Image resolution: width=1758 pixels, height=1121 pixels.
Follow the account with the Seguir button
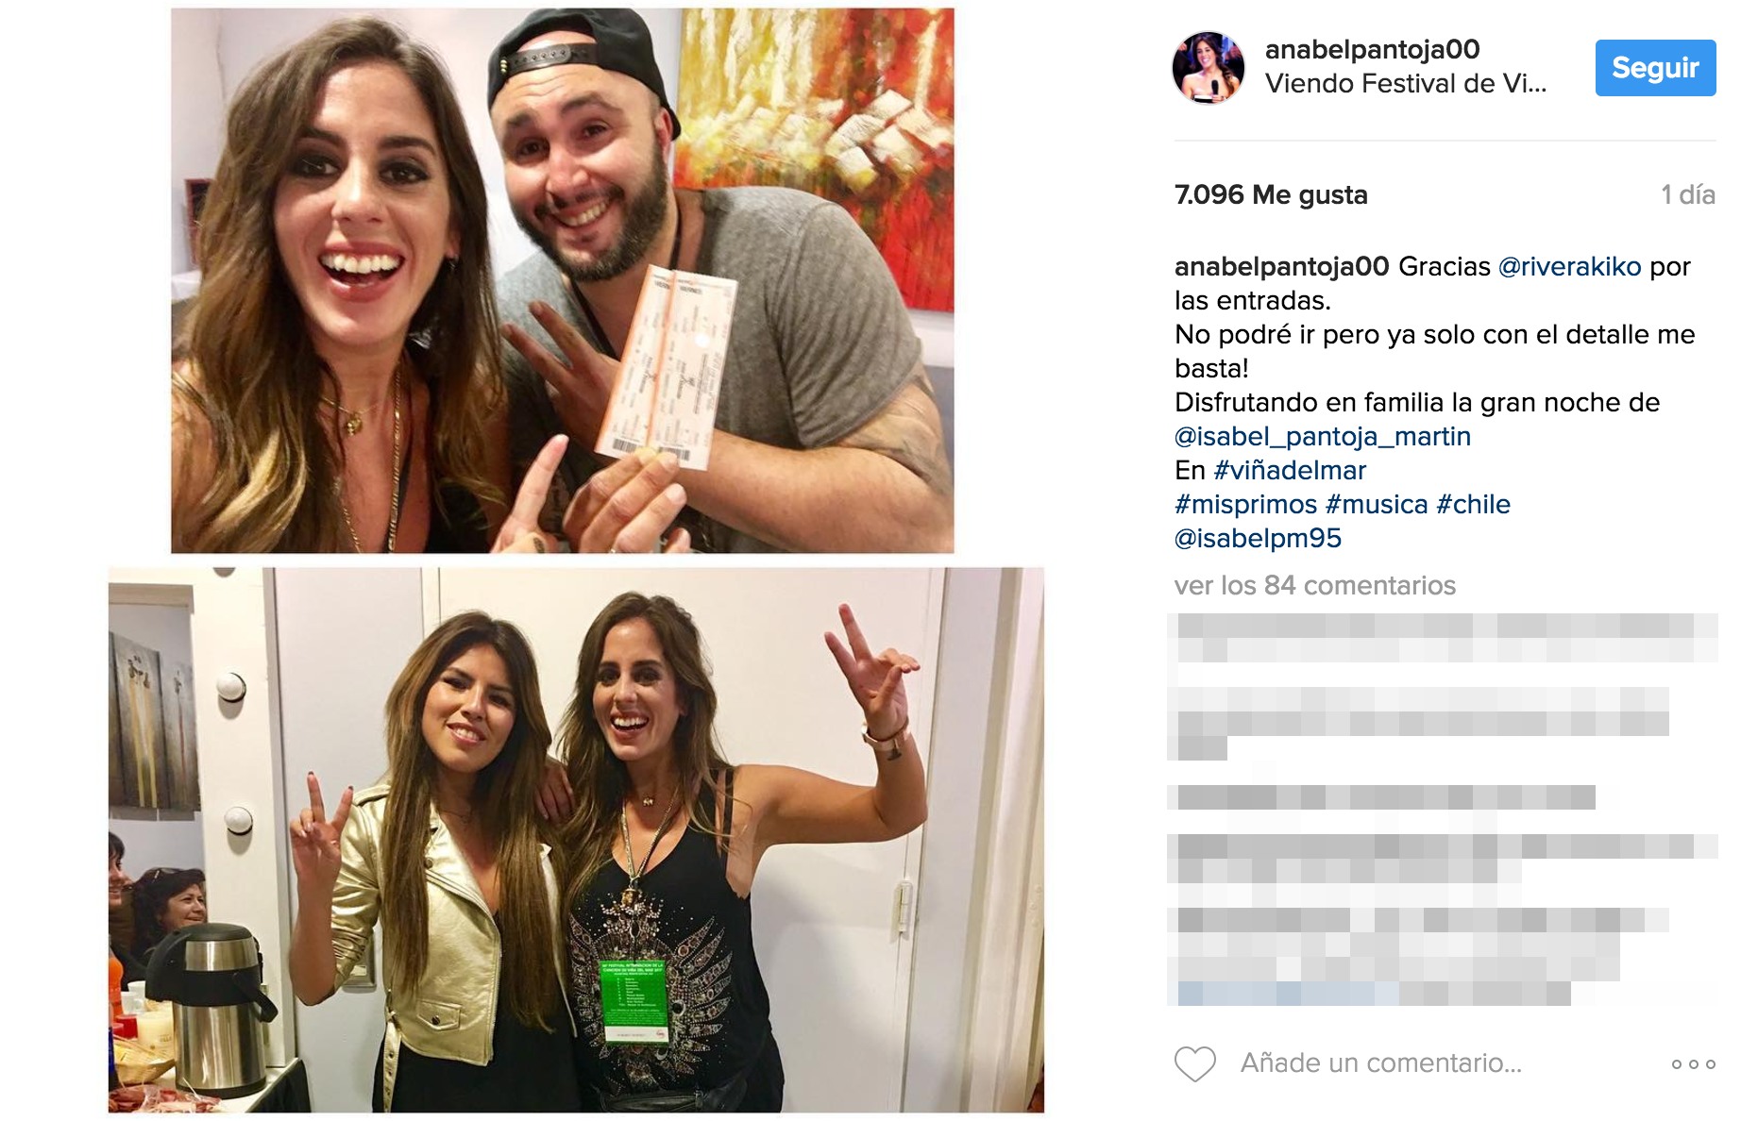coord(1655,68)
